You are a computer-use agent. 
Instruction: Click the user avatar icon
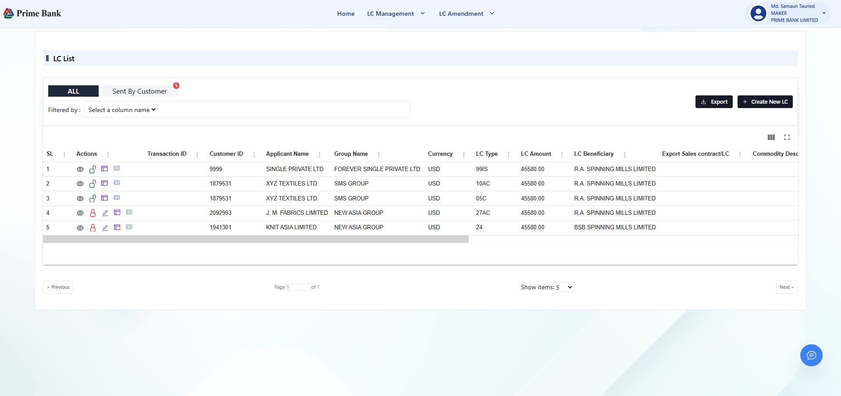758,13
